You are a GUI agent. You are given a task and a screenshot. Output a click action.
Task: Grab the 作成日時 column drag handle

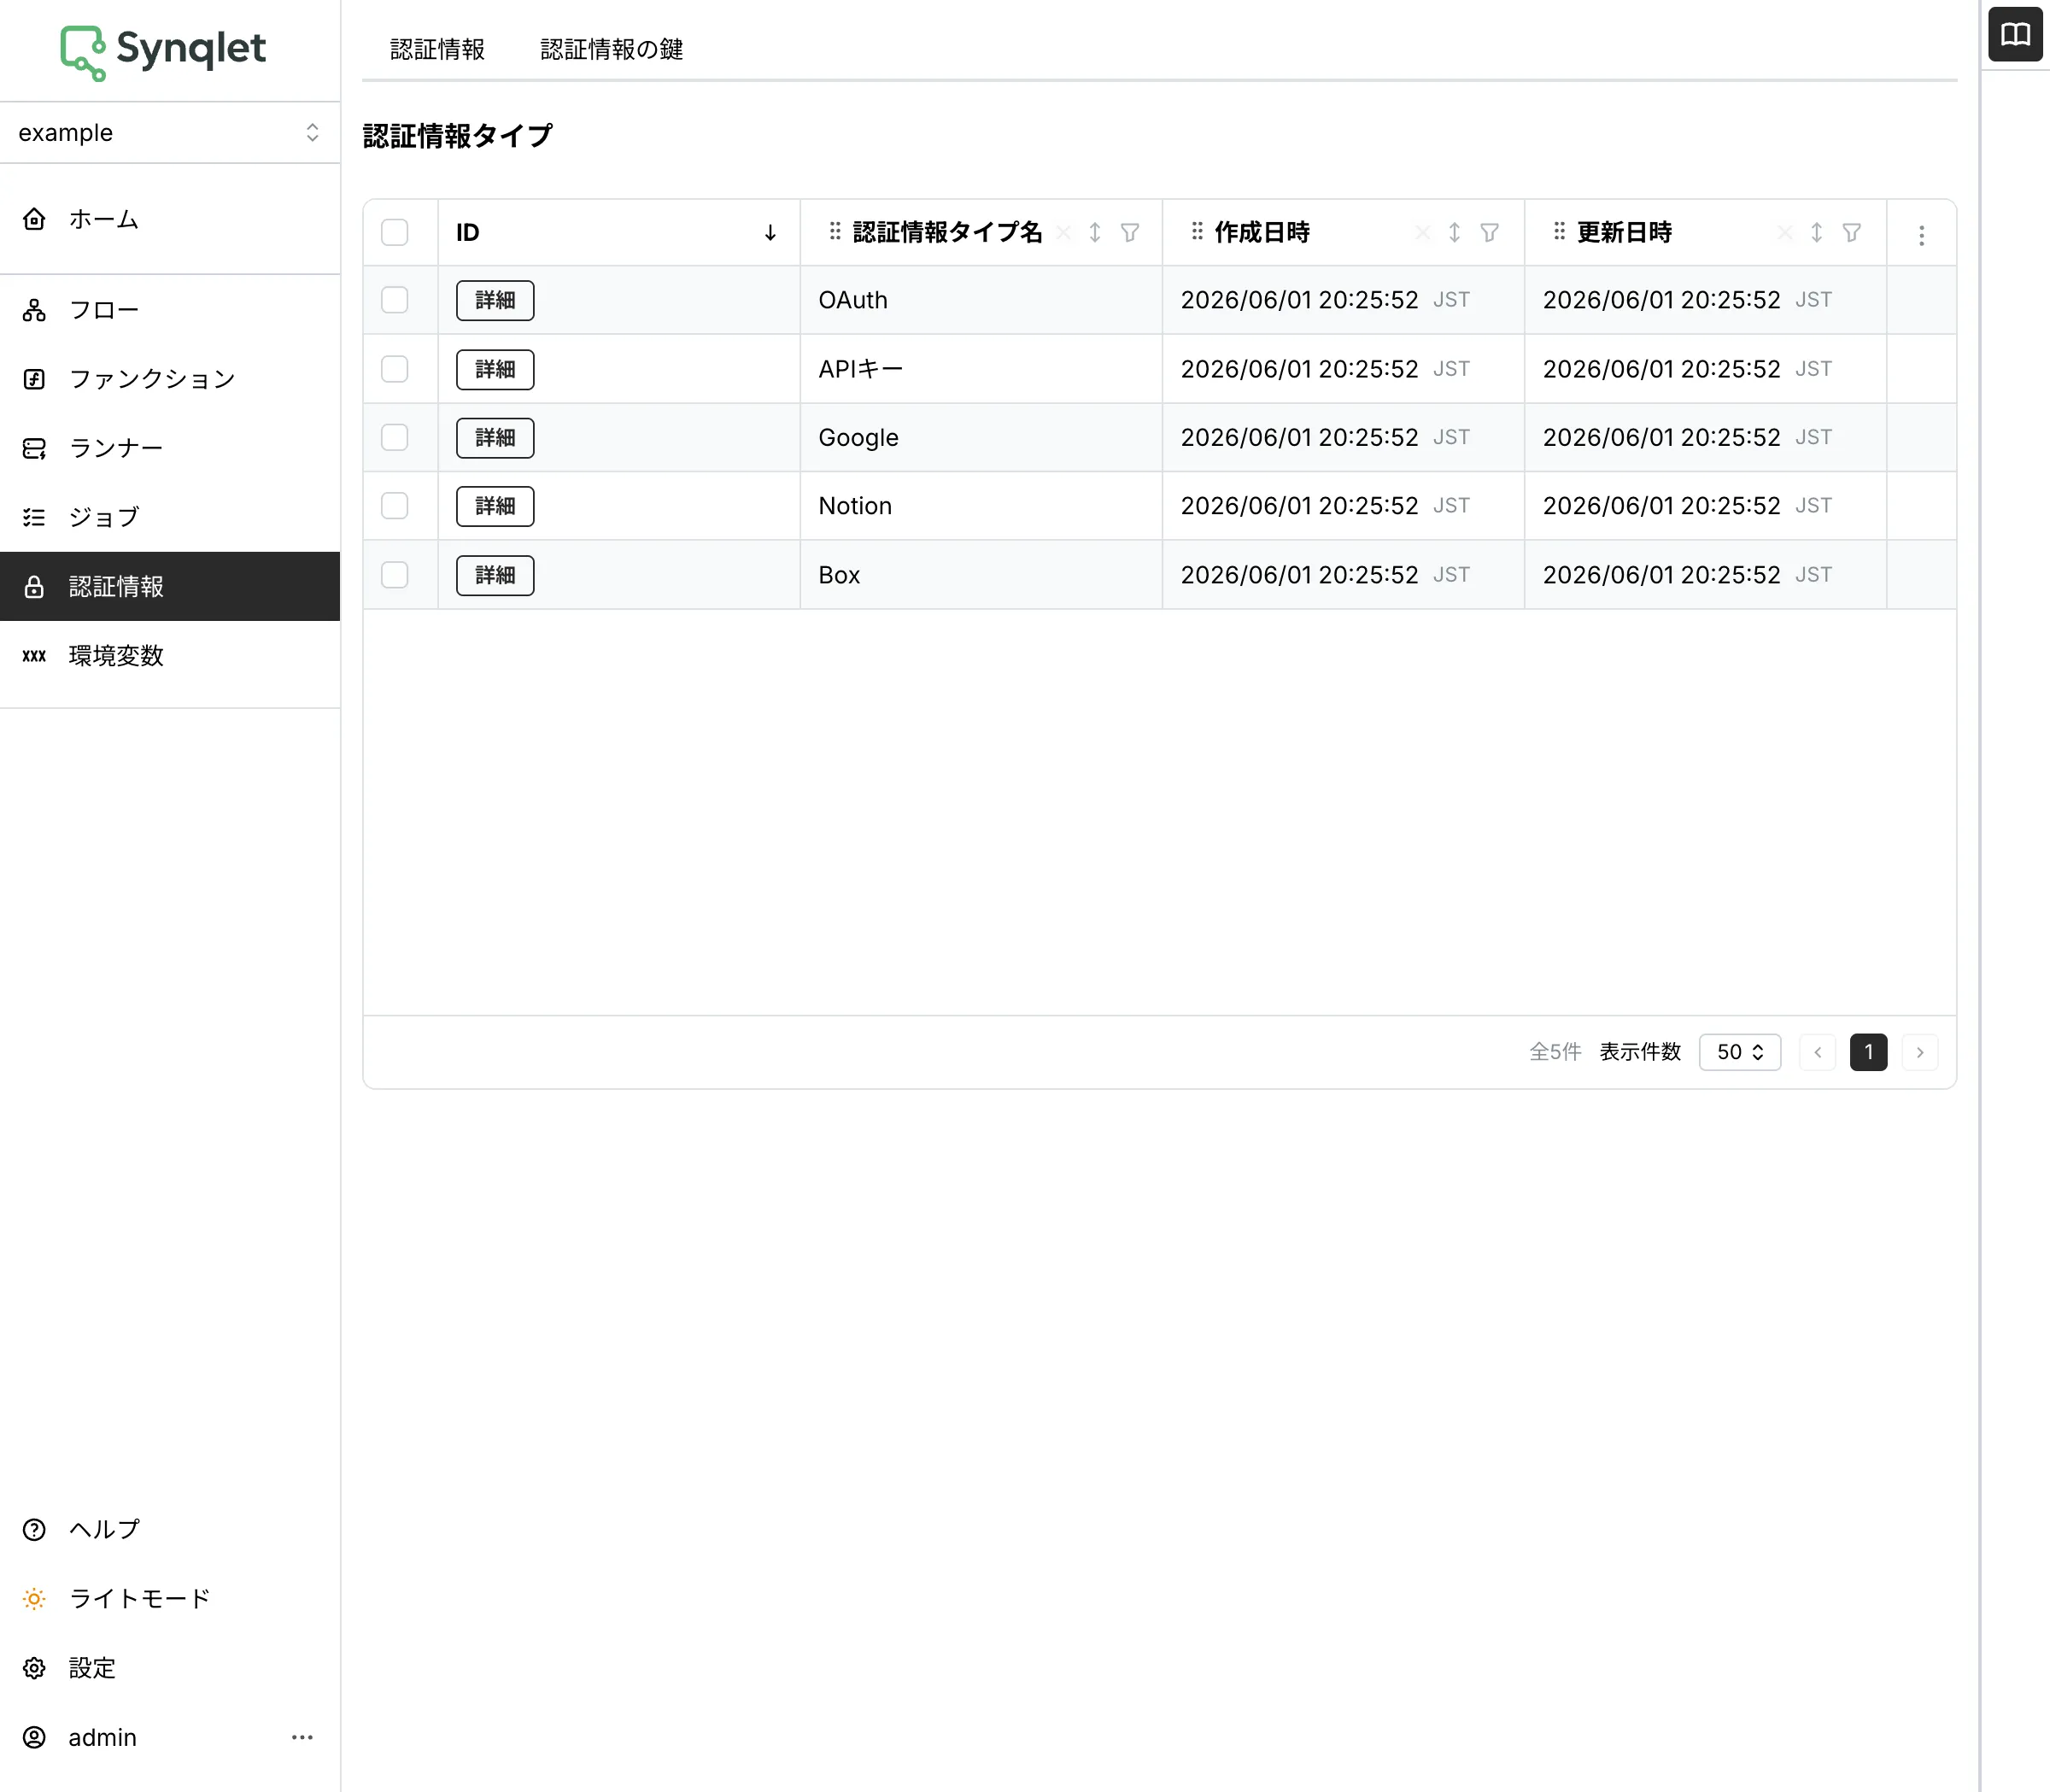click(1197, 232)
